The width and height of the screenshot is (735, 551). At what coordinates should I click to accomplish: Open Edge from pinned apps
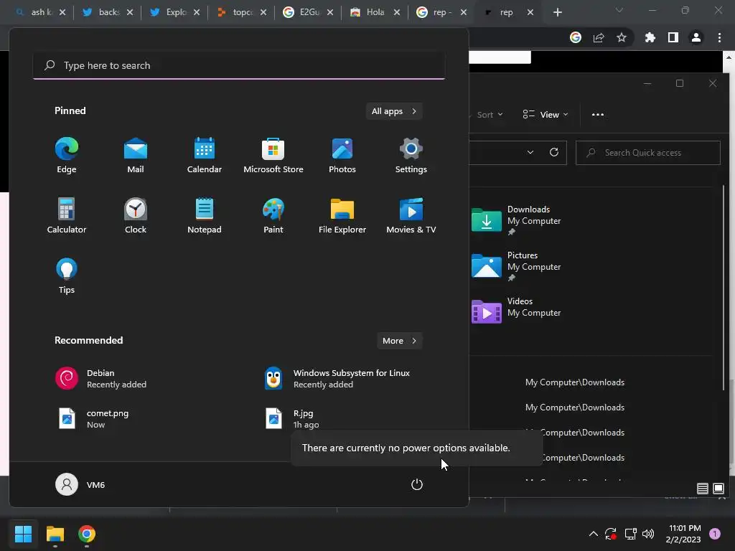click(x=67, y=156)
